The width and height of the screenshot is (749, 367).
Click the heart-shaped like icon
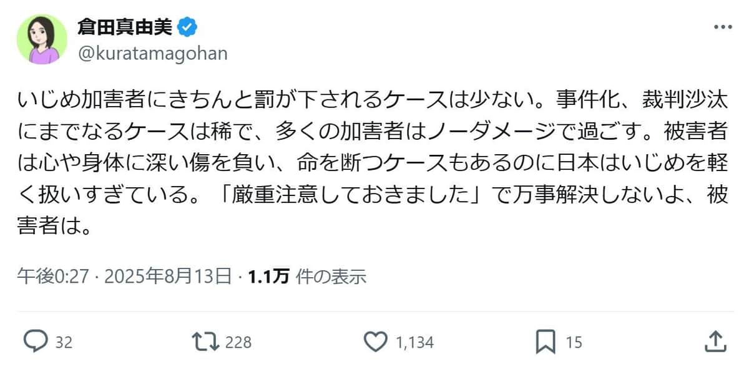tap(375, 342)
